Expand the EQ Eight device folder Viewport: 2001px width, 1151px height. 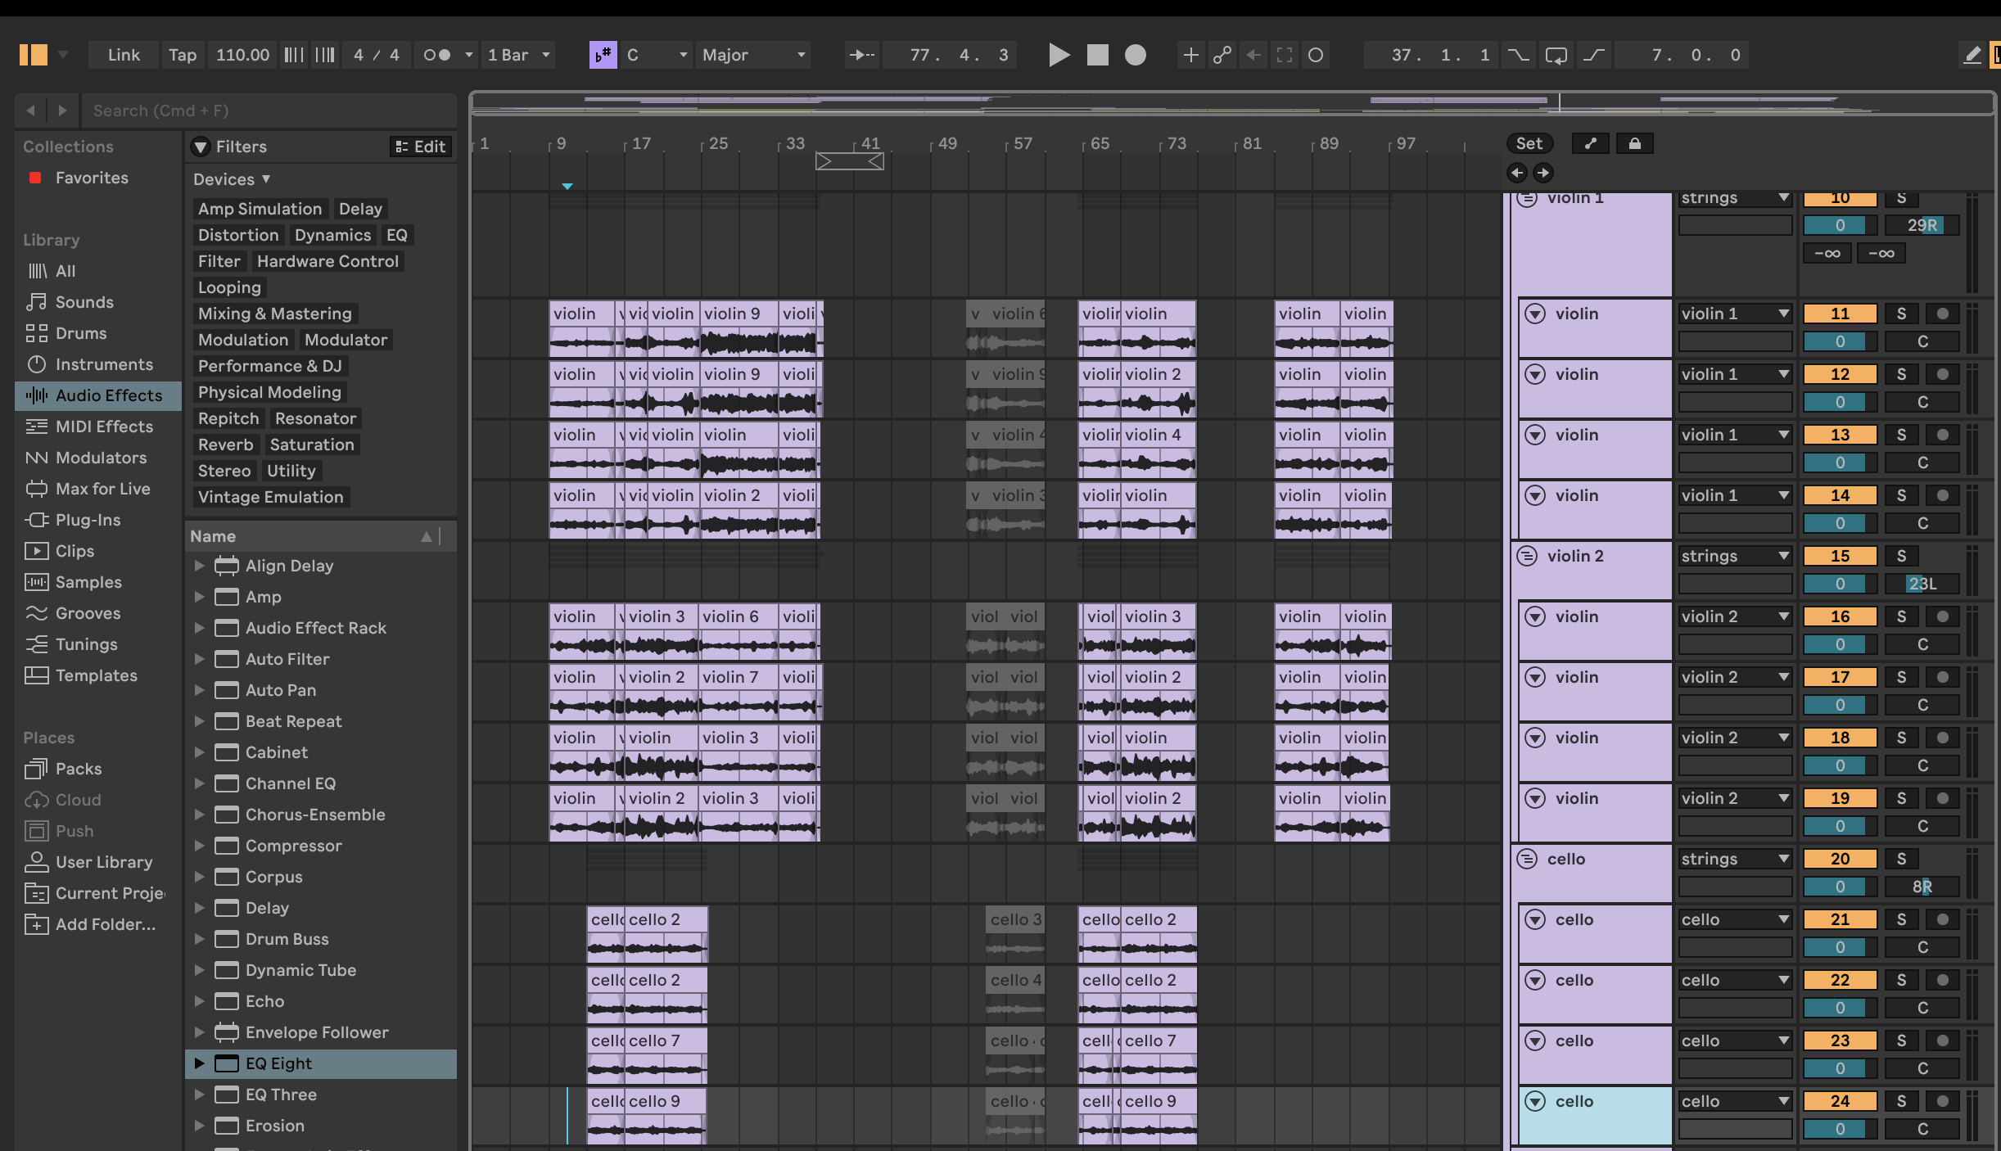tap(199, 1063)
